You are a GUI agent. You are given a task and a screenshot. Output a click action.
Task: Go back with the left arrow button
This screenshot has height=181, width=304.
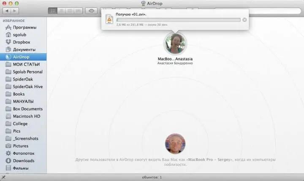coord(7,11)
